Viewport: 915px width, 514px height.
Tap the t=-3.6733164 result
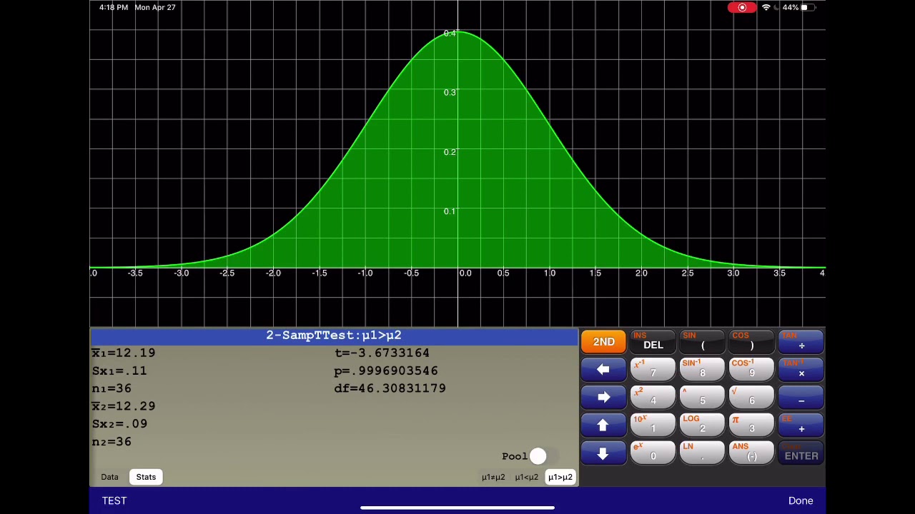(x=382, y=353)
